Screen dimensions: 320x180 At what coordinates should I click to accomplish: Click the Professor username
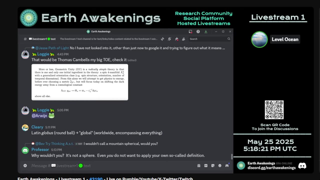pyautogui.click(x=40, y=149)
